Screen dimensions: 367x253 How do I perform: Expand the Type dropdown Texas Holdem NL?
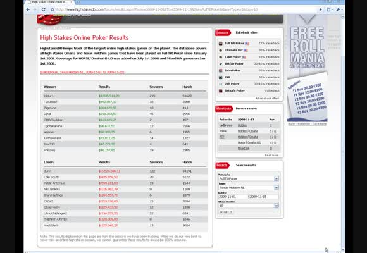[248, 188]
